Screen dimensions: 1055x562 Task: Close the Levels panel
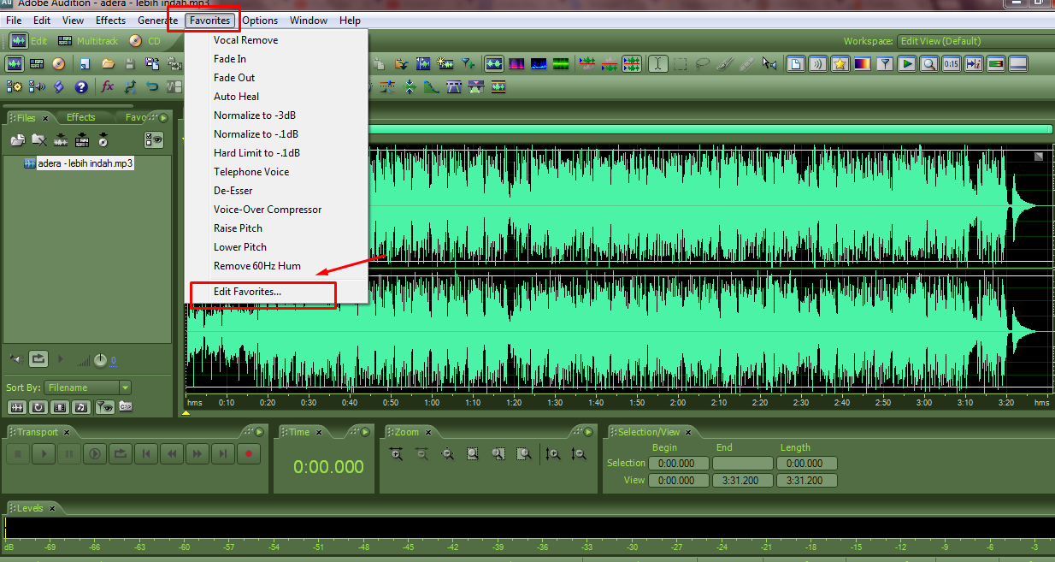51,508
